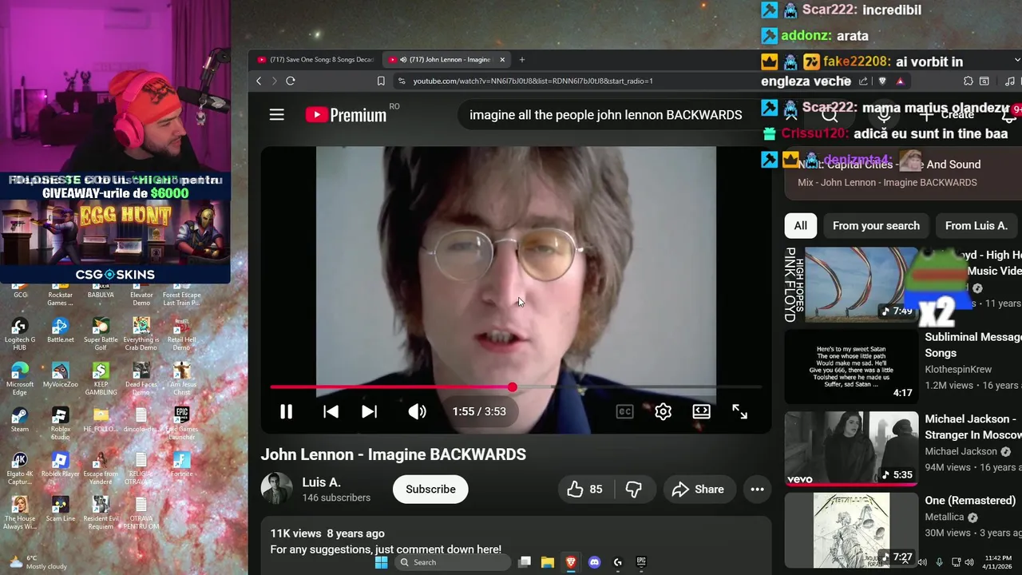
Task: Select Roblox Player desktop shortcut
Action: tap(60, 465)
